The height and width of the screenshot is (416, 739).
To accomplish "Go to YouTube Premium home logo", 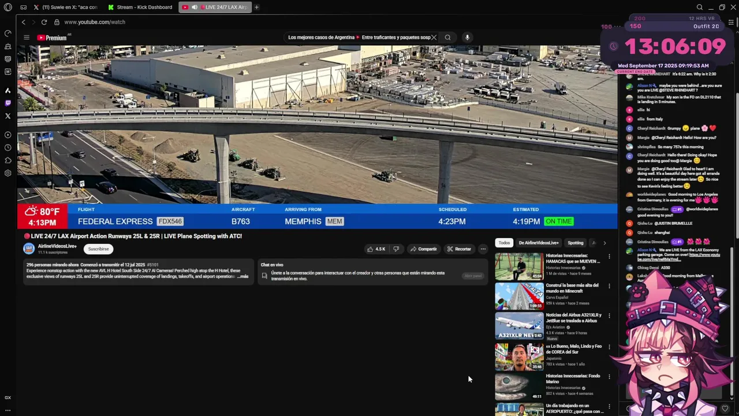I will [x=52, y=38].
